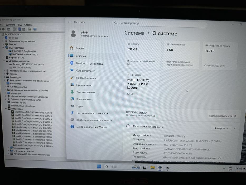This screenshot has width=246, height=185.
Task: Expand Батареи node in Device Manager
Action: [3, 44]
